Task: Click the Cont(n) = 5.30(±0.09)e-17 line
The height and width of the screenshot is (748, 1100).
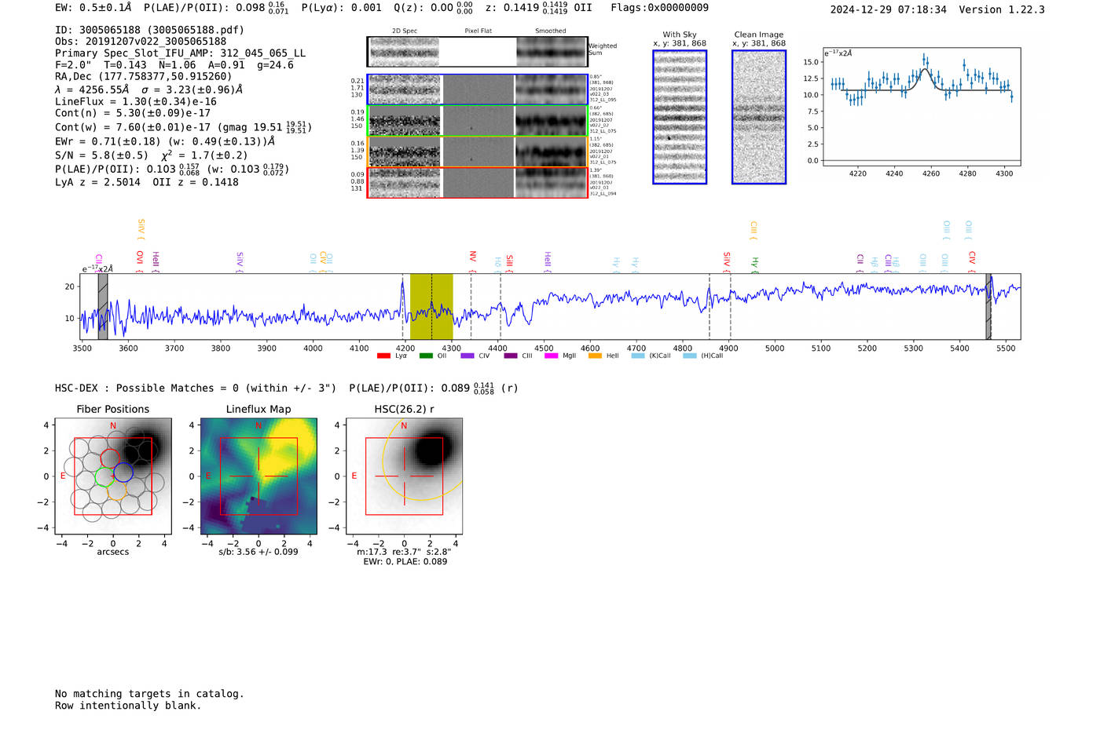Action: click(133, 114)
